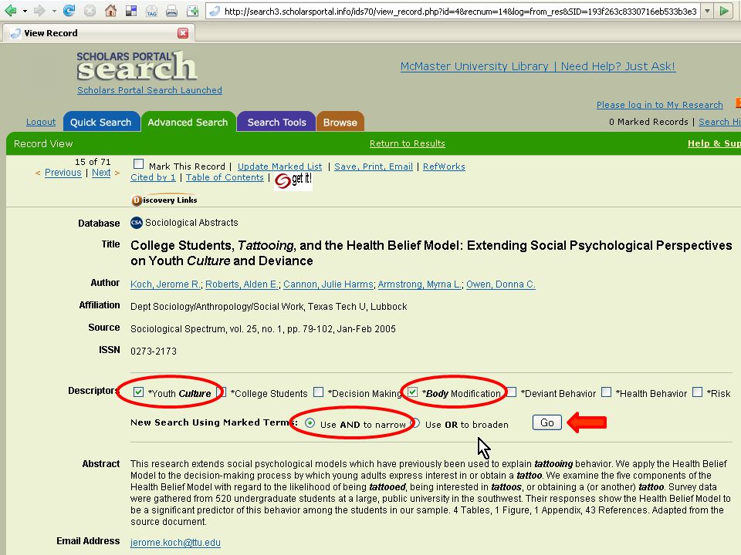The image size is (741, 555).
Task: Click the Get it! logo link
Action: point(293,180)
